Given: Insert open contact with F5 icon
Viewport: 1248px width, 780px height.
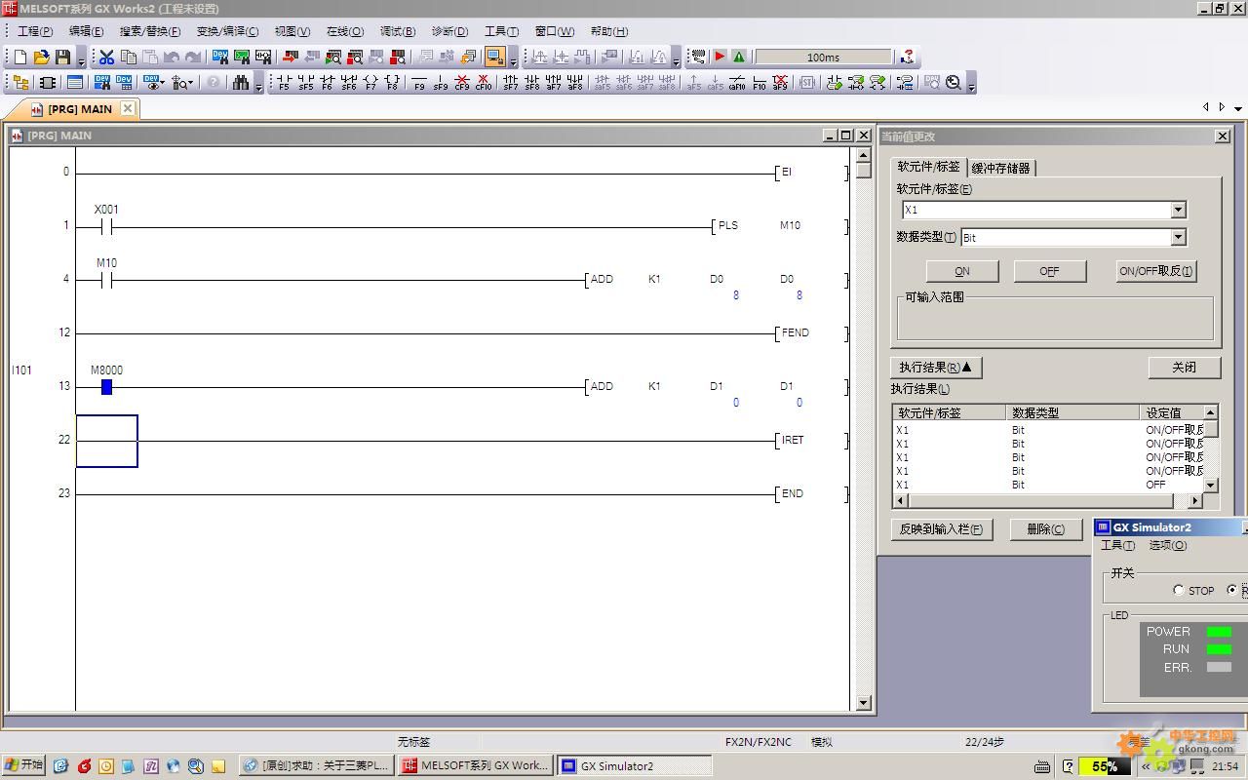Looking at the screenshot, I should click(284, 83).
